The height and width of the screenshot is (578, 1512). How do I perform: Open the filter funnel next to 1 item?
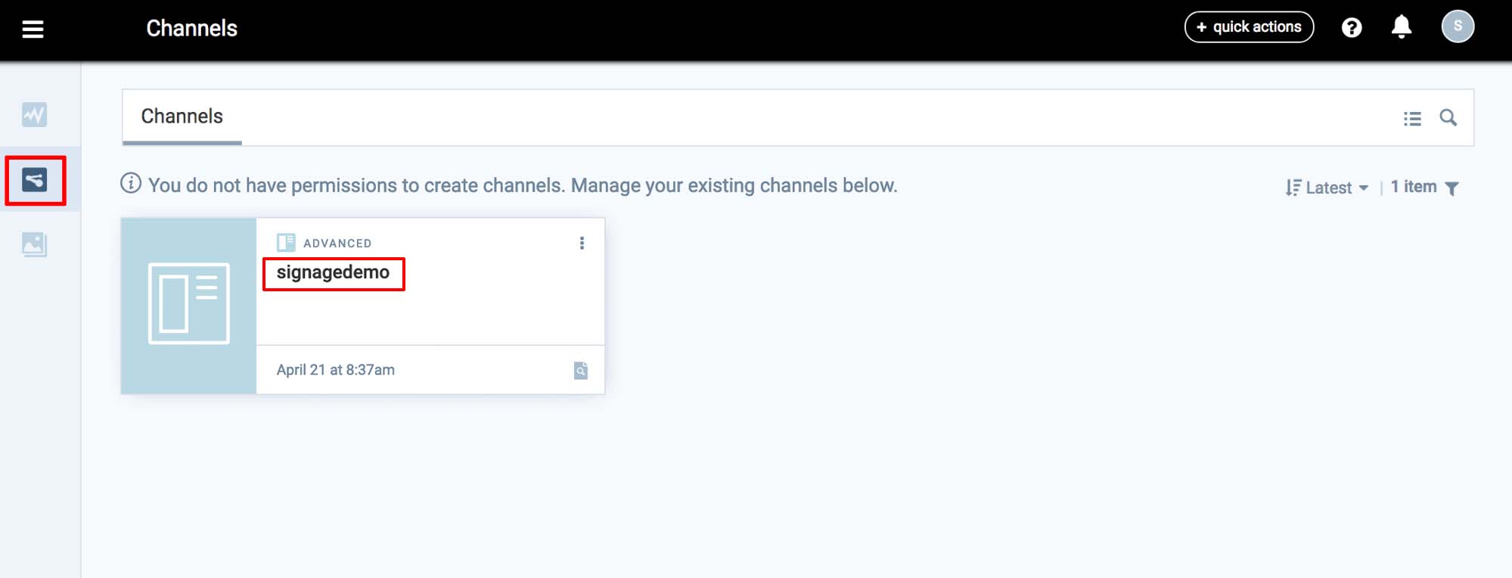pyautogui.click(x=1451, y=188)
